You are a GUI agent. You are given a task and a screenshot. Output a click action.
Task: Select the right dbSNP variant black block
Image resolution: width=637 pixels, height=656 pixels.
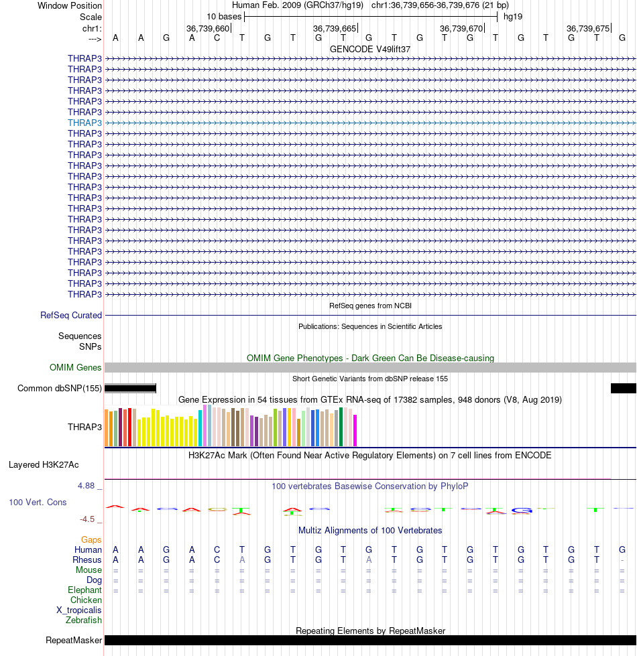click(x=624, y=389)
